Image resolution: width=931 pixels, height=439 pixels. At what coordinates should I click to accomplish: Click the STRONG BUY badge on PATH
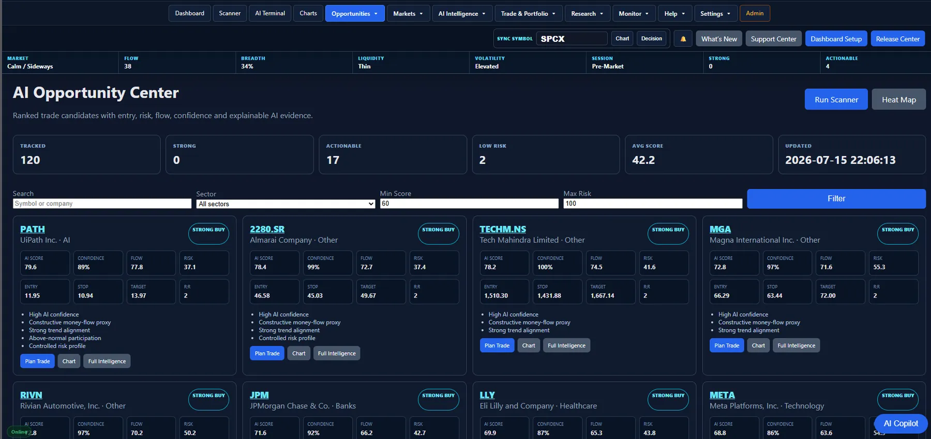[x=208, y=233]
